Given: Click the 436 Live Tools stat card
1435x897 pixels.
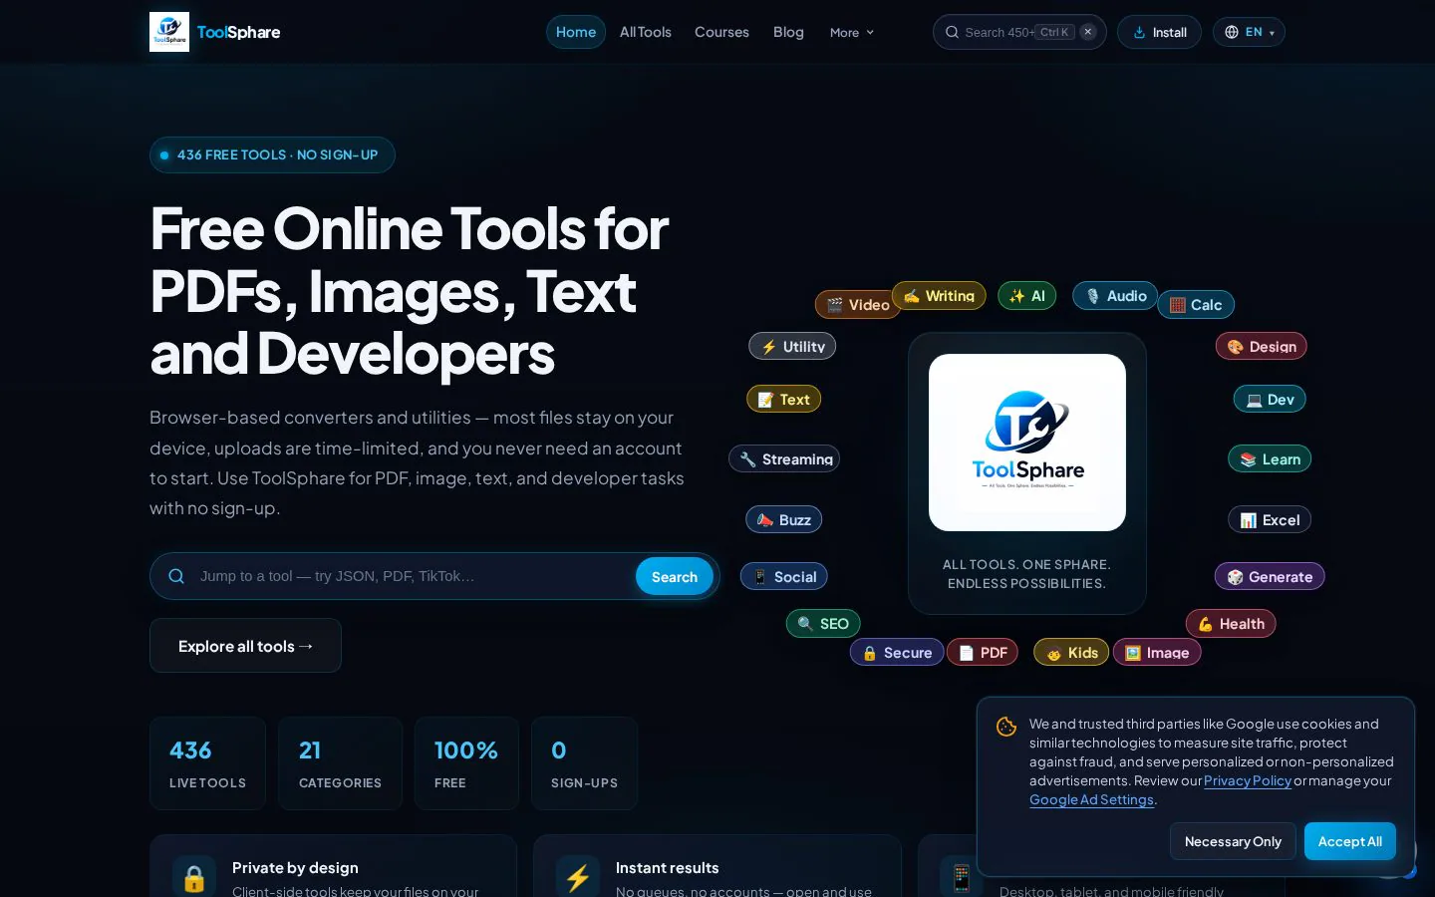Looking at the screenshot, I should (207, 763).
